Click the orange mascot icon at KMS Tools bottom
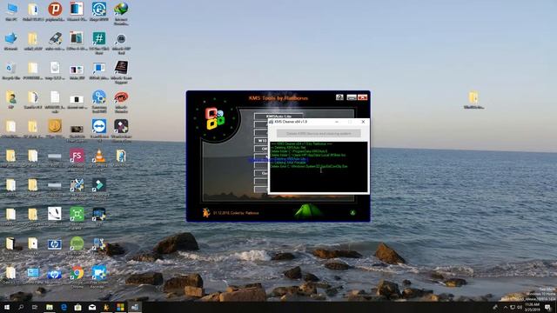The height and width of the screenshot is (313, 557). [206, 212]
